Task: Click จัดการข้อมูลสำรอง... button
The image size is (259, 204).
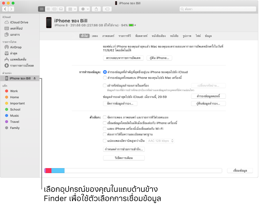Action: coord(120,104)
